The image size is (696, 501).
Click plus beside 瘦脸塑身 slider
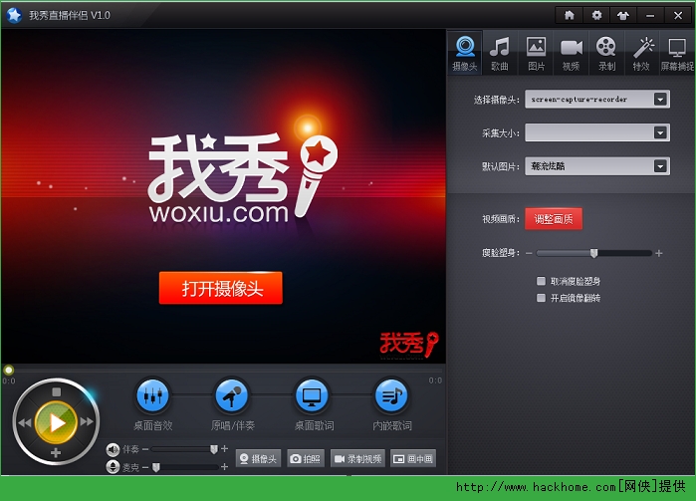(x=659, y=253)
